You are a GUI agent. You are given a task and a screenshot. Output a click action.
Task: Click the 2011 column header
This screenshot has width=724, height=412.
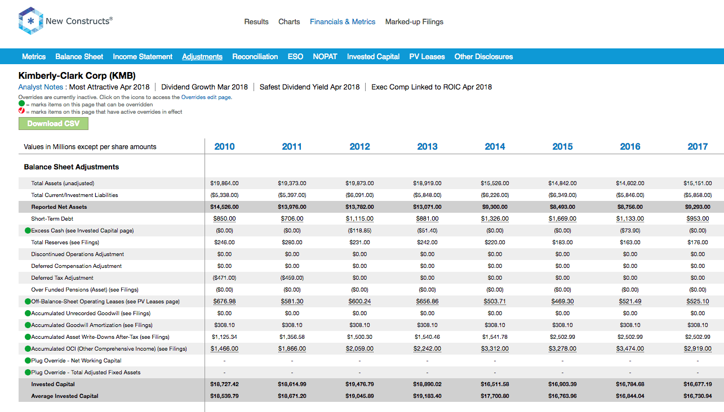click(292, 147)
